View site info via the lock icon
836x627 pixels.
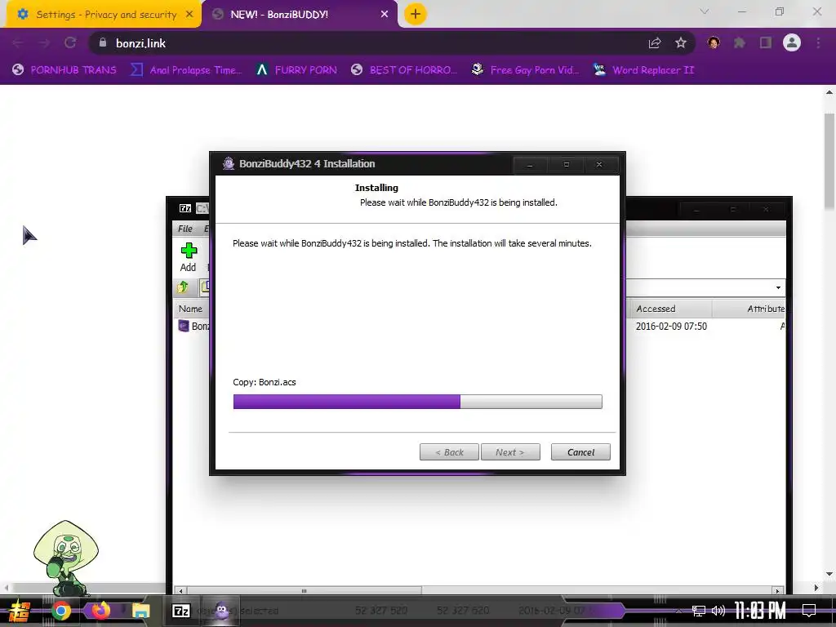(103, 43)
